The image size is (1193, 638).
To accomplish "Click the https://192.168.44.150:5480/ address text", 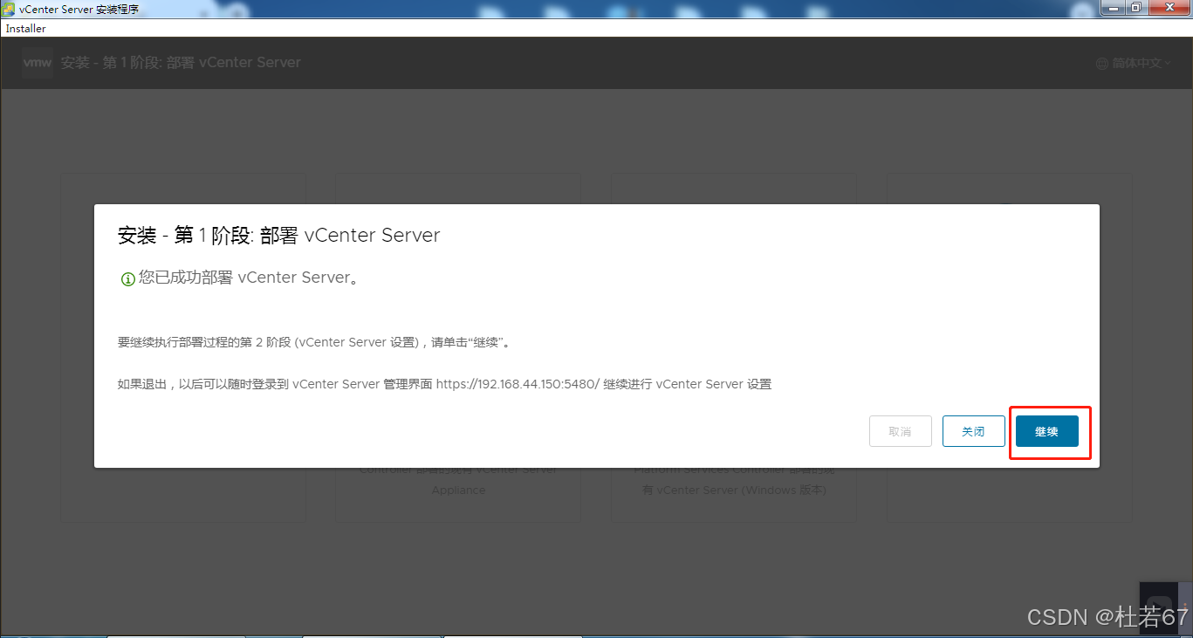I will (518, 384).
